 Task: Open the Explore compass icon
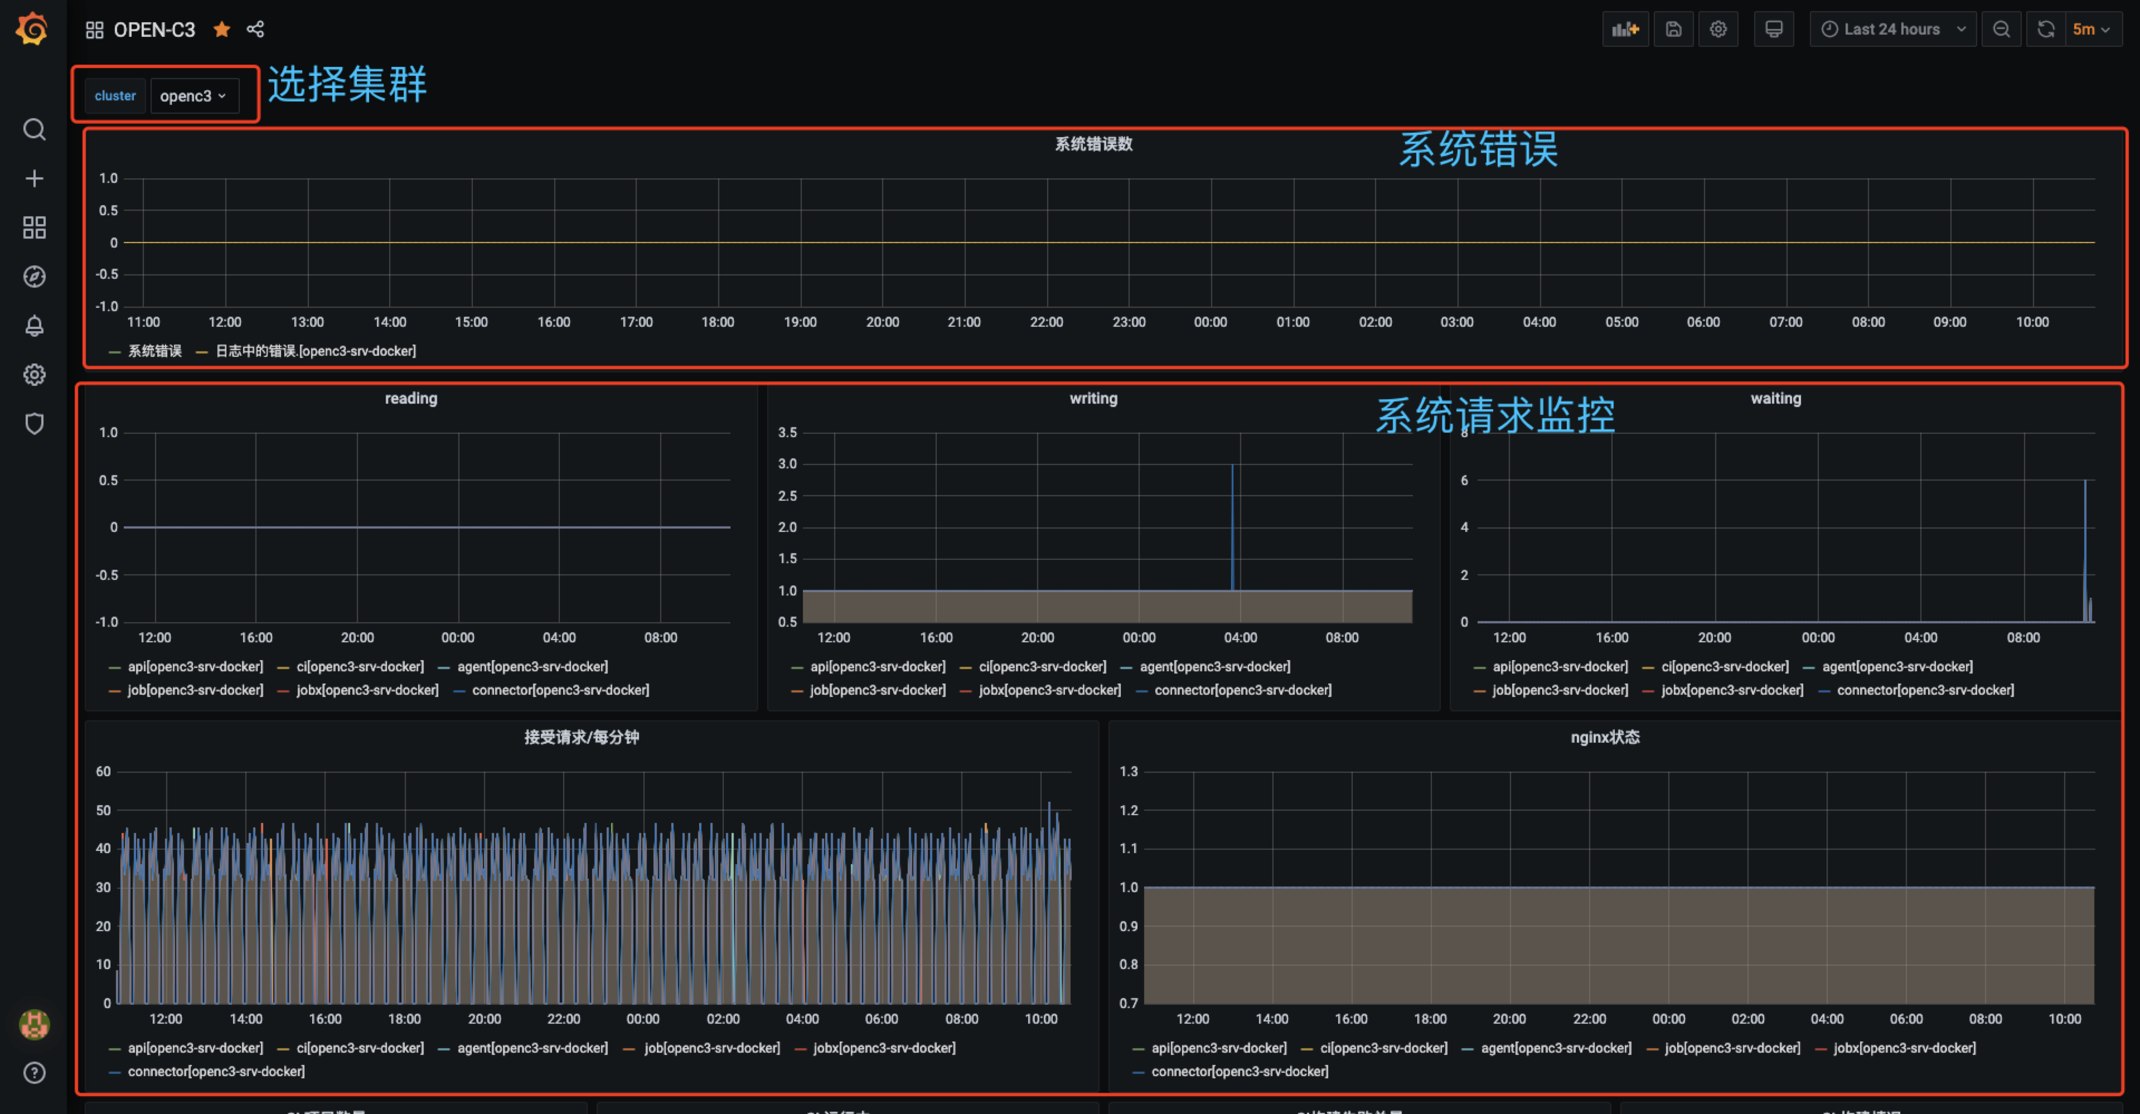34,277
